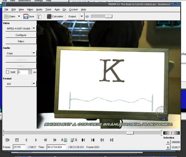The height and width of the screenshot is (157, 186).
Task: Open the Go menu
Action: 64,10
